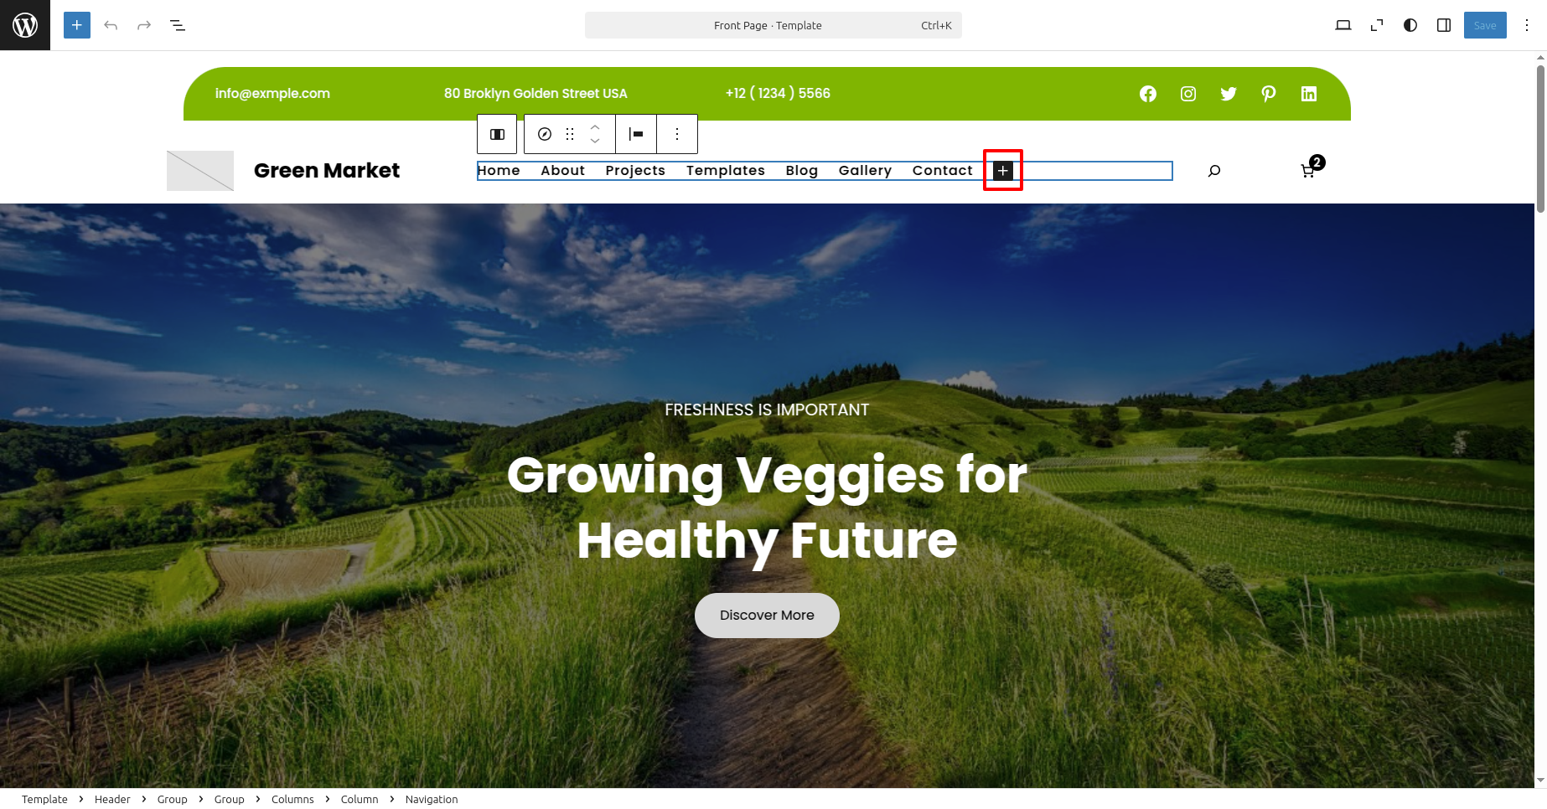Select Header in the block breadcrumb
This screenshot has width=1547, height=809.
tap(112, 799)
